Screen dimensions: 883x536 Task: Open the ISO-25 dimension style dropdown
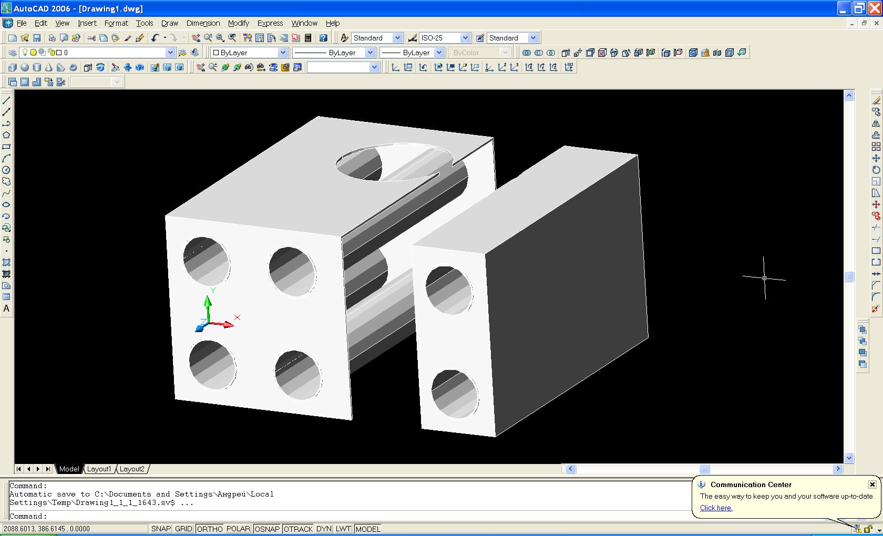(x=465, y=38)
